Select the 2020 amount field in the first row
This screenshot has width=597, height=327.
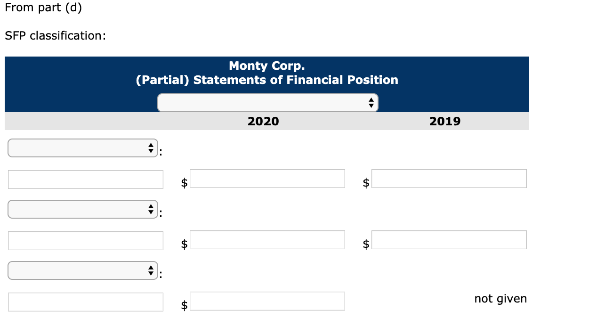point(267,178)
